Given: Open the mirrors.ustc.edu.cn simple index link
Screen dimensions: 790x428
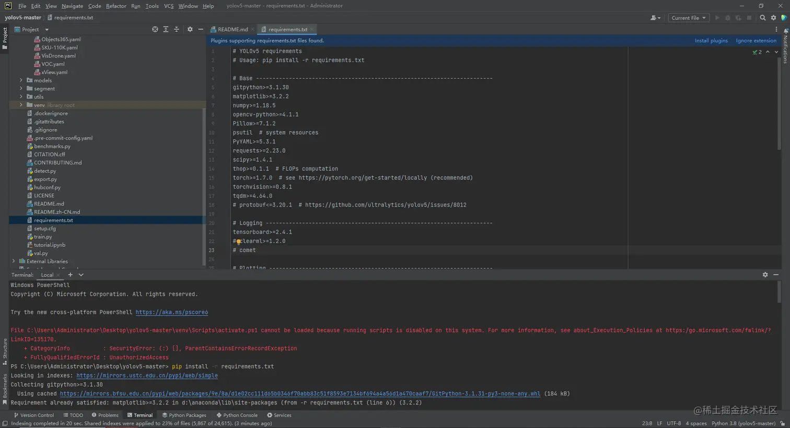Looking at the screenshot, I should click(147, 375).
